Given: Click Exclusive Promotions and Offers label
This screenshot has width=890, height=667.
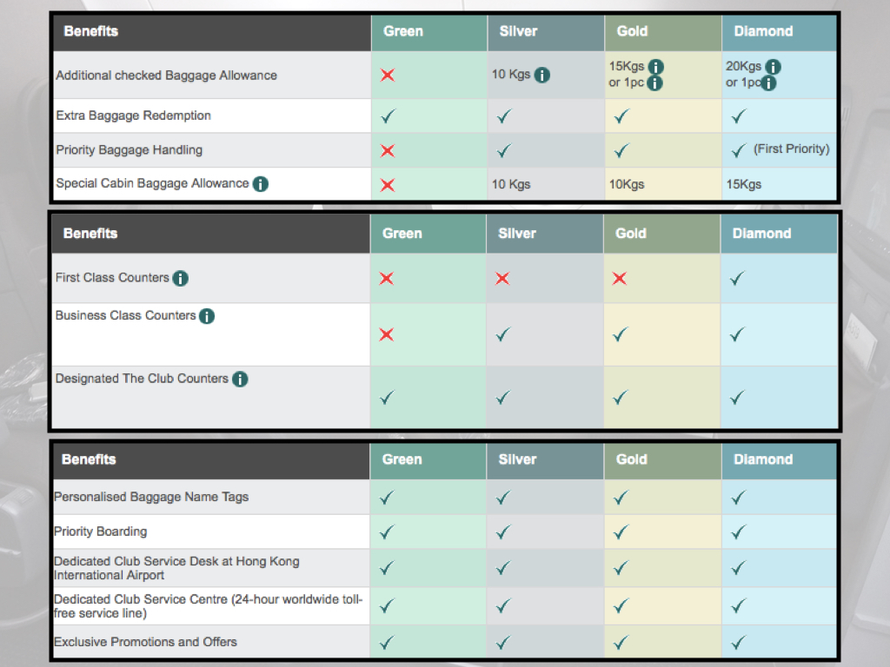Looking at the screenshot, I should point(145,642).
